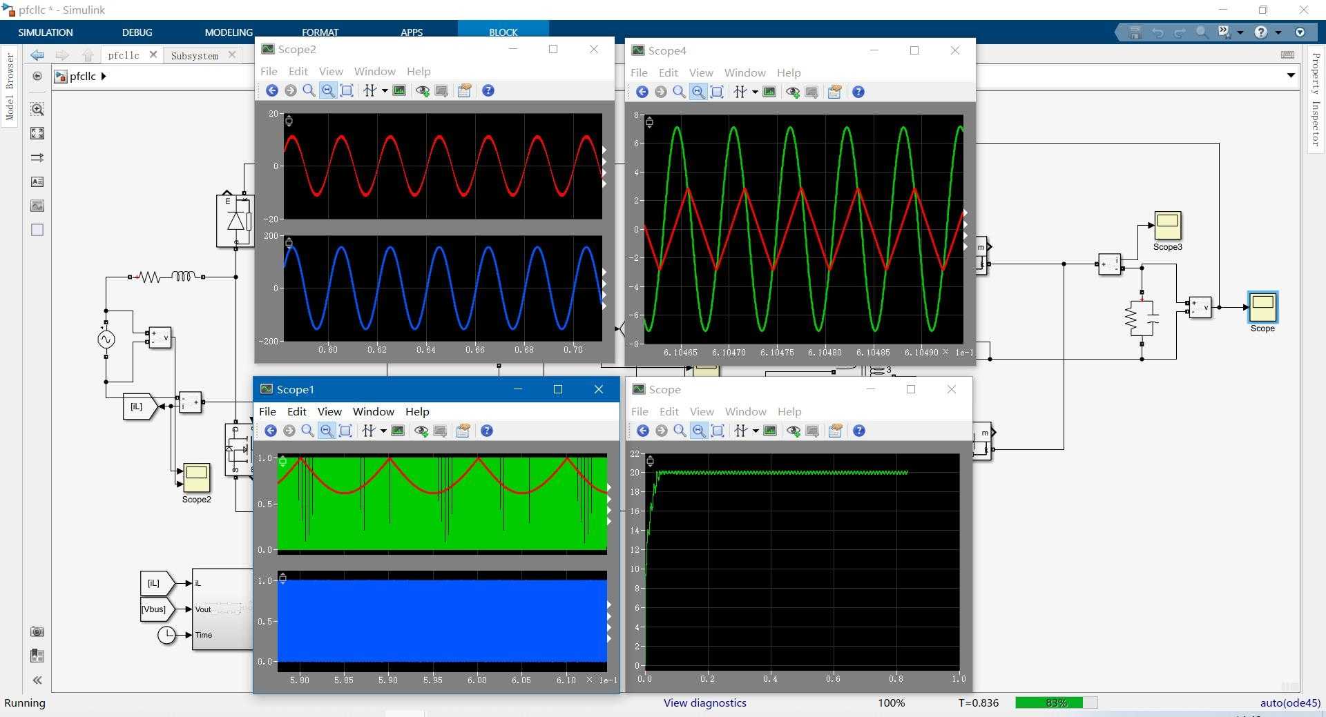This screenshot has width=1326, height=717.
Task: Expand the pfcllc breadcrumb arrow
Action: coord(104,77)
